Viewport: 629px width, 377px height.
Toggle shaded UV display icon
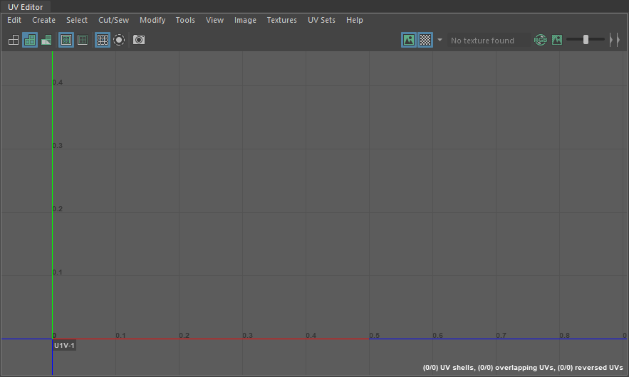coord(30,41)
